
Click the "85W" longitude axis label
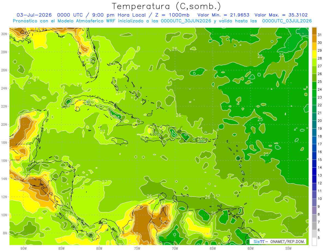click(62, 249)
